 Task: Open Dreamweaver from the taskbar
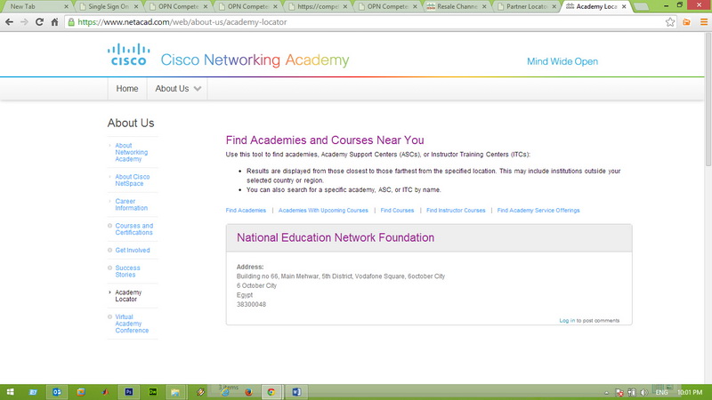point(153,392)
